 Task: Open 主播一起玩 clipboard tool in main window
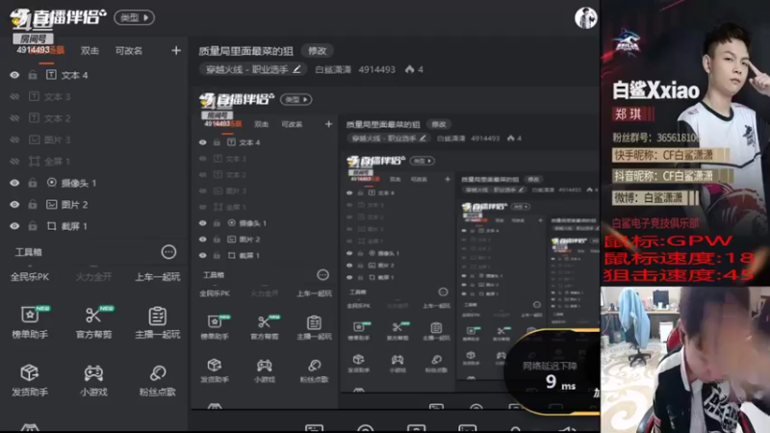pyautogui.click(x=158, y=322)
